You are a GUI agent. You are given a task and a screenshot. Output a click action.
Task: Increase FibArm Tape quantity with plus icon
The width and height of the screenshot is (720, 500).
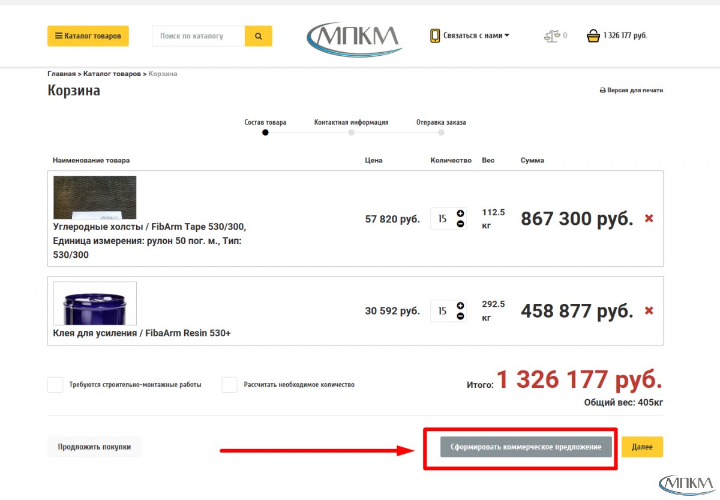click(460, 213)
